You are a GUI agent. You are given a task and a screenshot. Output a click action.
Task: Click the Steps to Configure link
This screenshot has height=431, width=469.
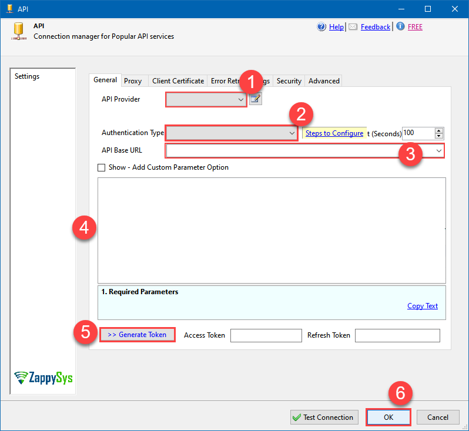point(334,133)
